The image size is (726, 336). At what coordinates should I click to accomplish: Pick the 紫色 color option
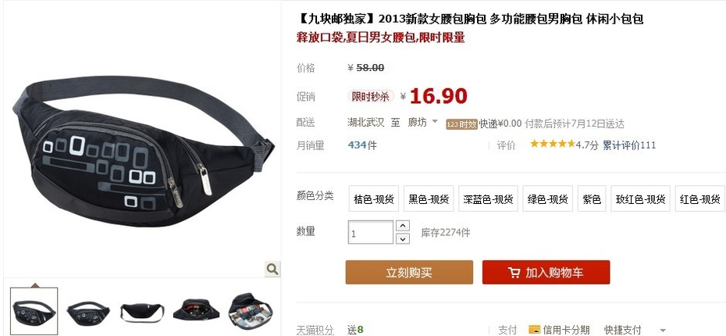(592, 198)
